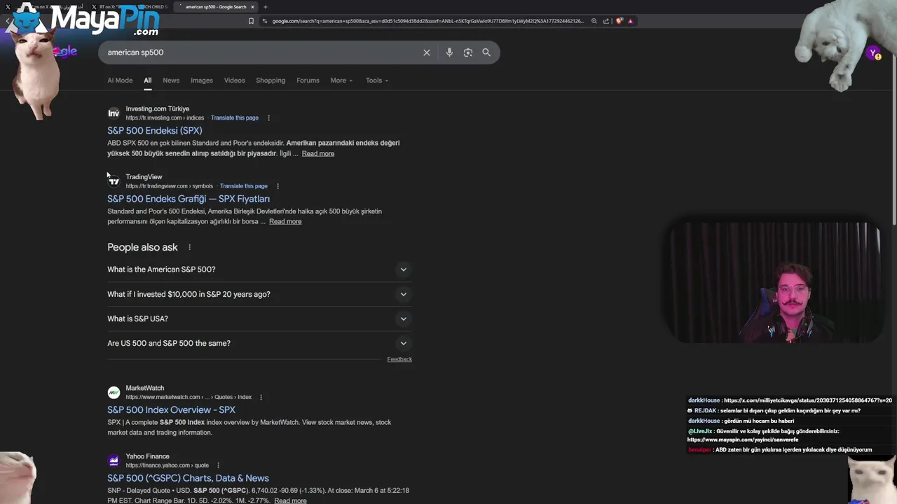Translate the TradingView page
The height and width of the screenshot is (504, 897).
pyautogui.click(x=244, y=186)
